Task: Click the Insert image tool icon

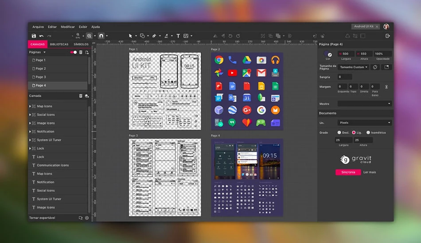Action: pyautogui.click(x=186, y=36)
